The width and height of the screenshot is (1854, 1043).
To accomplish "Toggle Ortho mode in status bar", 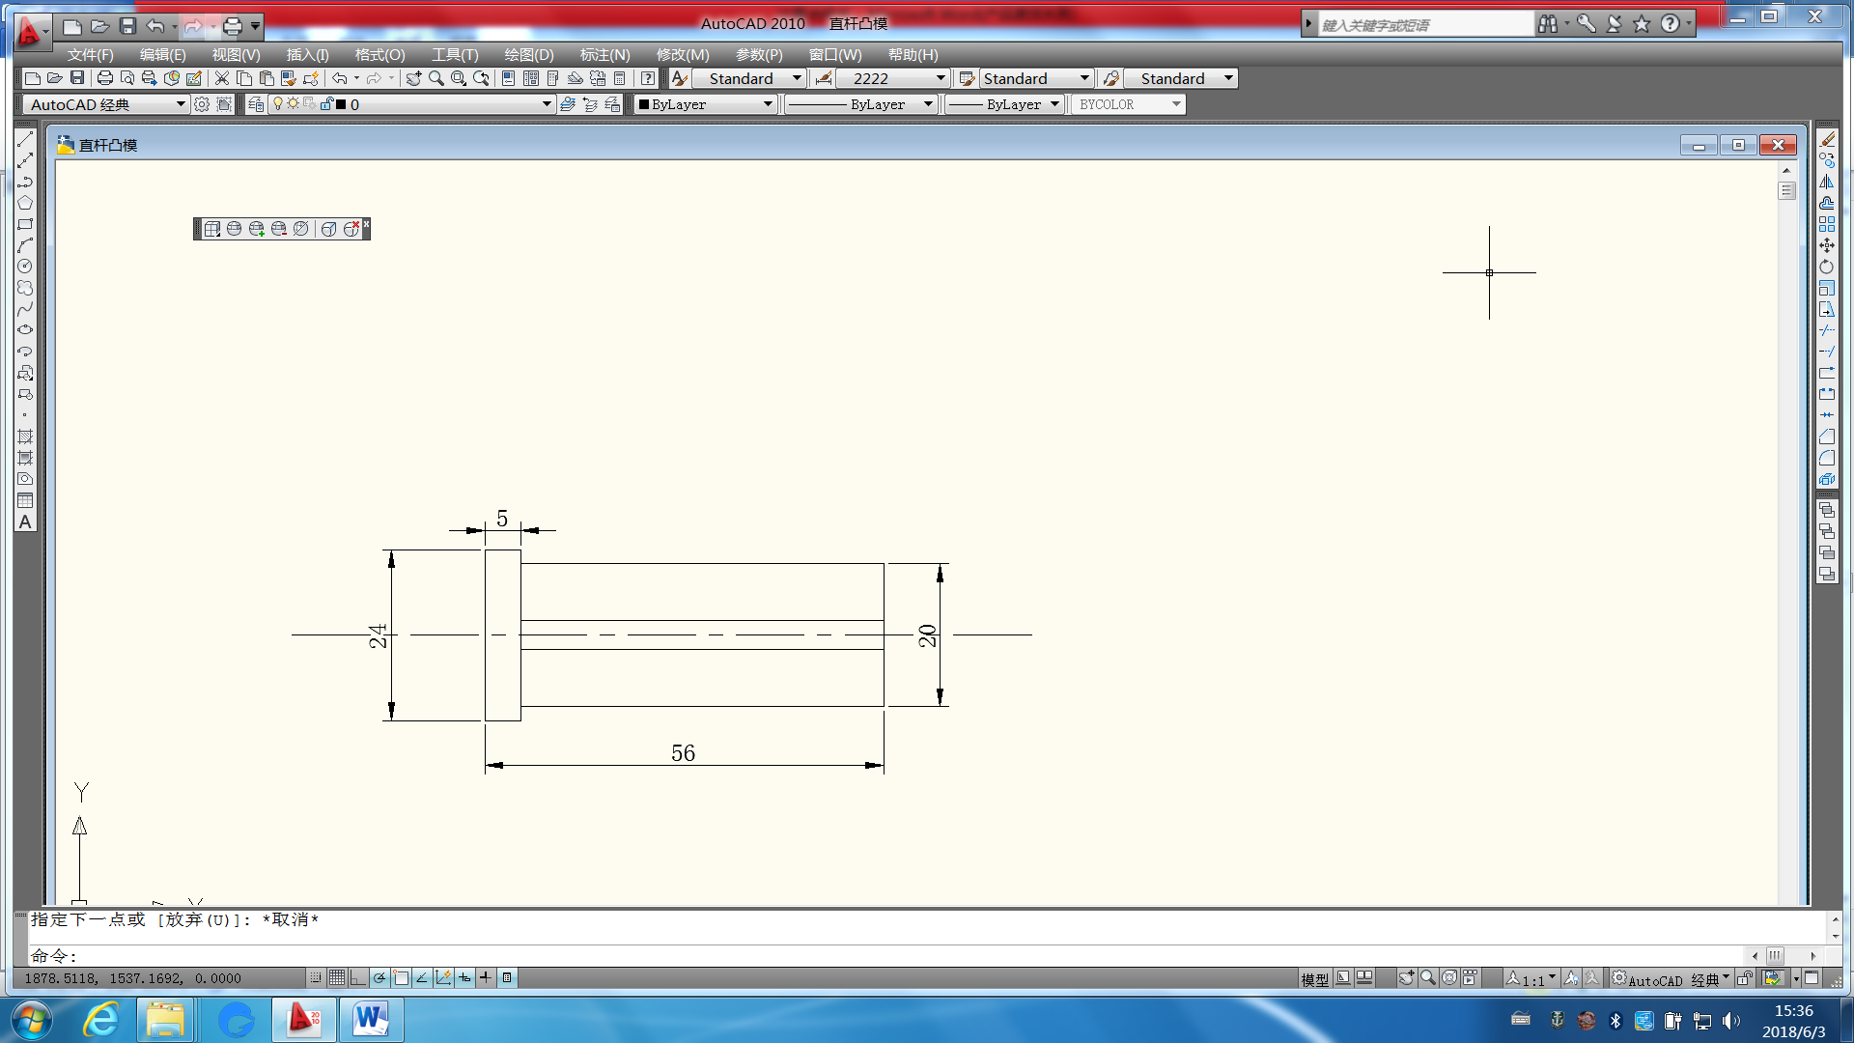I will [357, 978].
